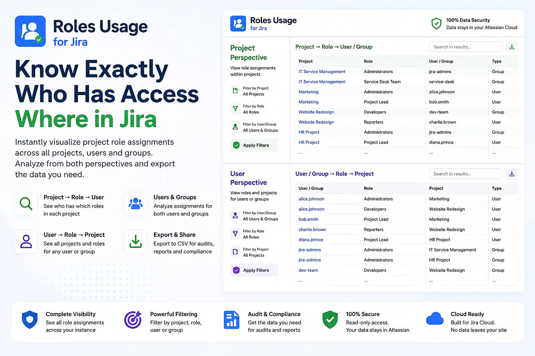Click service-desk cell in Project table

[441, 82]
